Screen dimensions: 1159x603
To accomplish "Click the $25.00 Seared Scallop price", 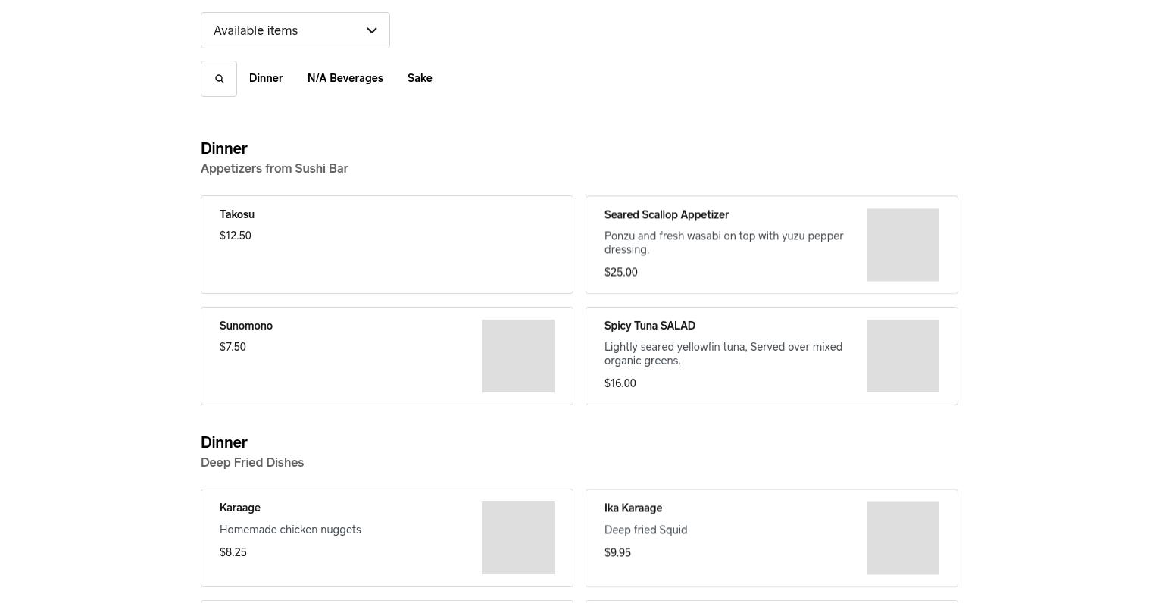I will pyautogui.click(x=621, y=272).
